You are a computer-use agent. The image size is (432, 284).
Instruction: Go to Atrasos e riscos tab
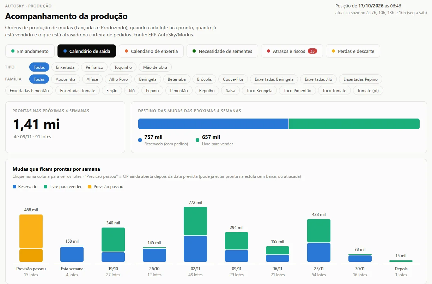click(x=292, y=51)
